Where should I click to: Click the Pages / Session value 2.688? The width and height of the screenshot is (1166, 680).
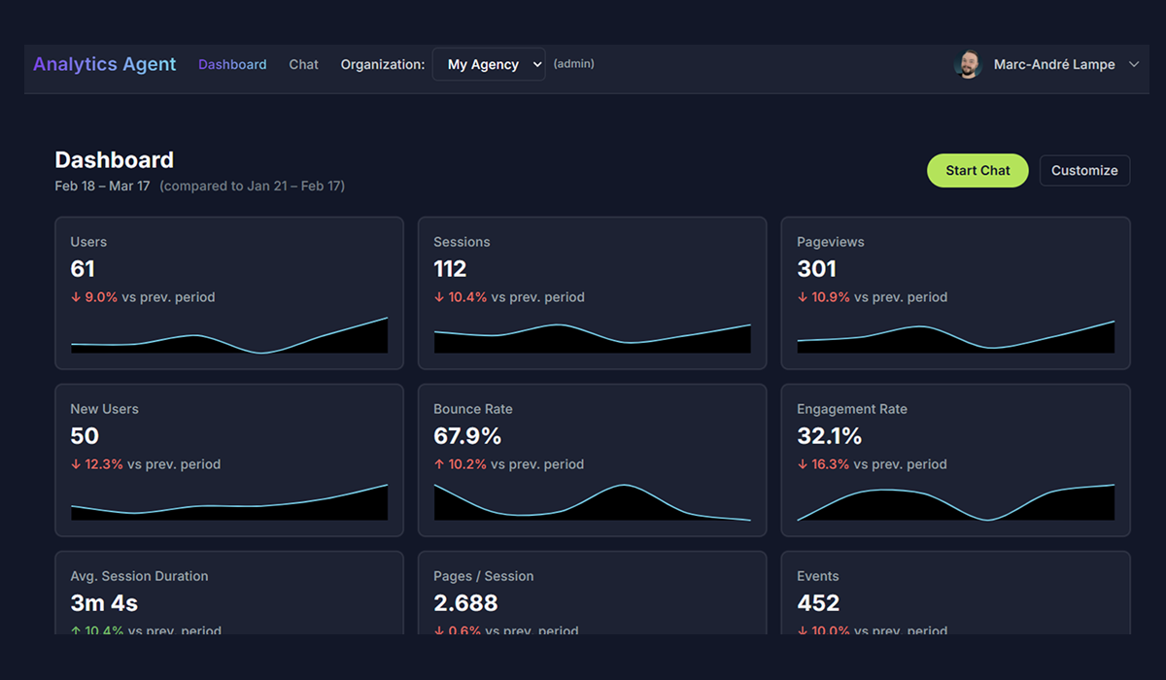pyautogui.click(x=465, y=603)
